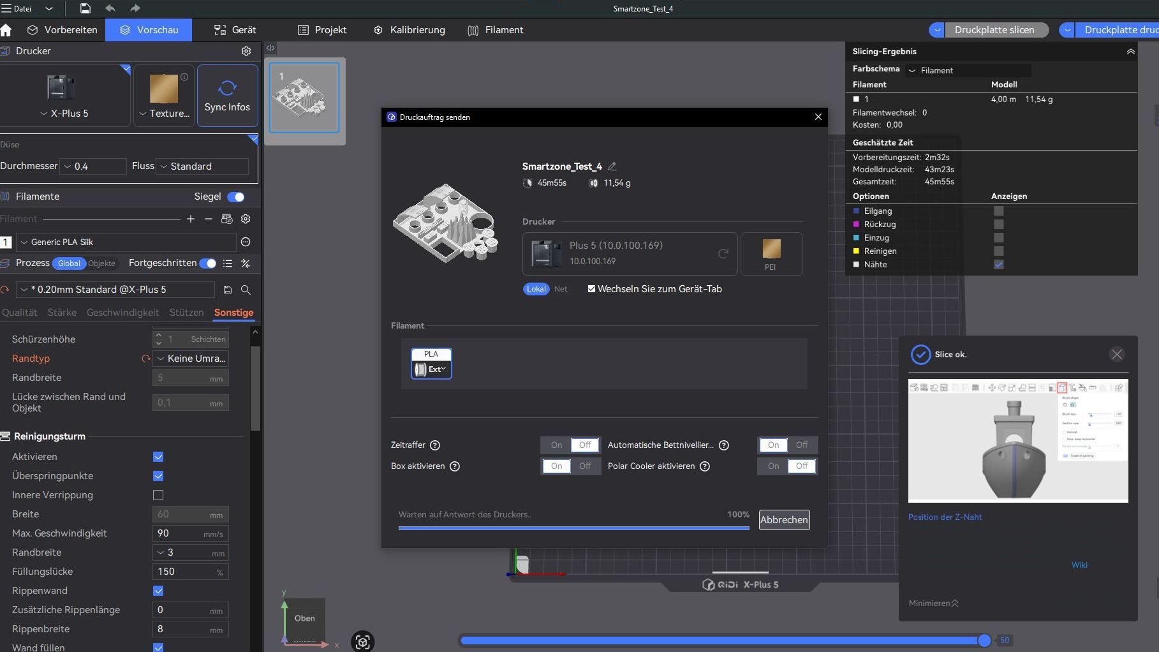The image size is (1159, 652).
Task: Click the search icon beside process preset
Action: (x=246, y=290)
